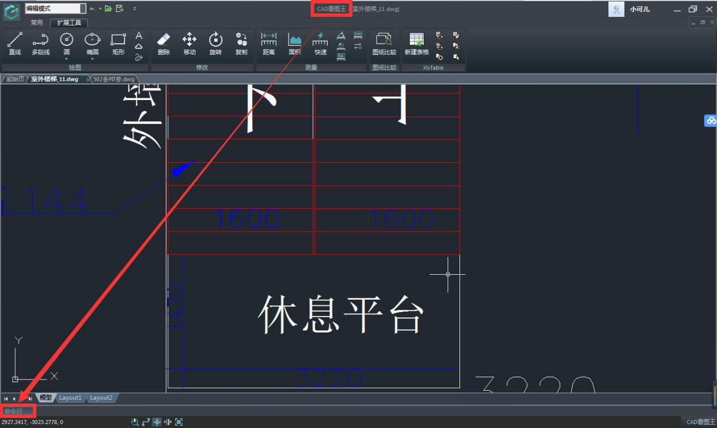Viewport: 717px width, 428px height.
Task: Use the 复制 copy tool
Action: [242, 44]
